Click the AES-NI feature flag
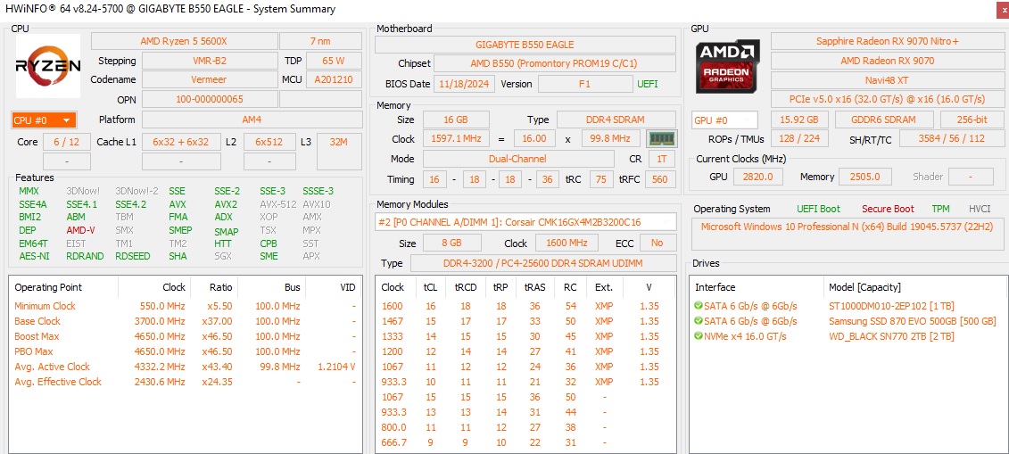The height and width of the screenshot is (454, 1009). (33, 256)
